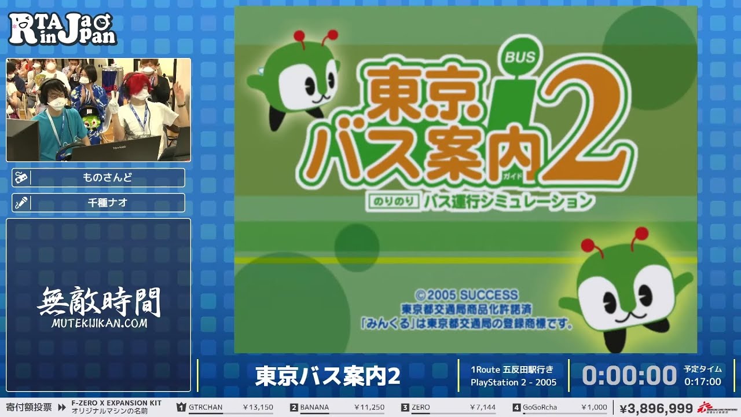This screenshot has width=741, height=417.
Task: Click the double-arrow icon after 寄付額投票
Action: 62,407
